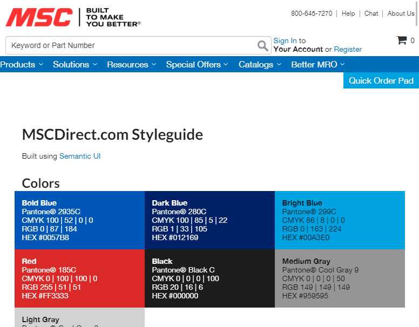Screen dimensions: 419x327
Task: Select the Medium Gray color swatch
Action: tap(340, 278)
